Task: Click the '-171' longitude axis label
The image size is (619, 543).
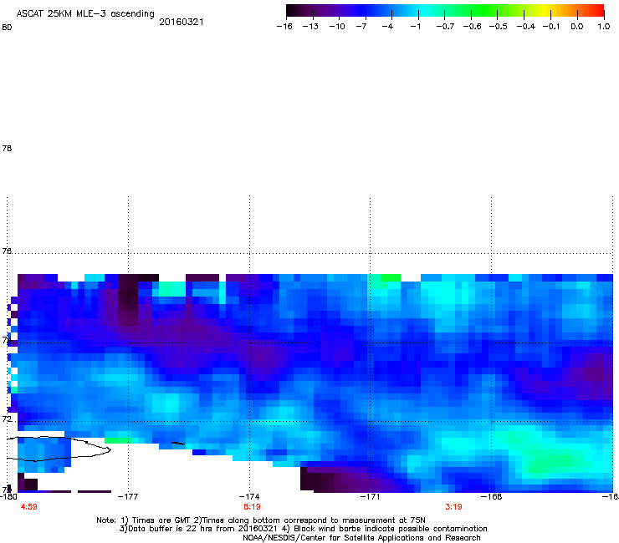Action: pyautogui.click(x=370, y=496)
